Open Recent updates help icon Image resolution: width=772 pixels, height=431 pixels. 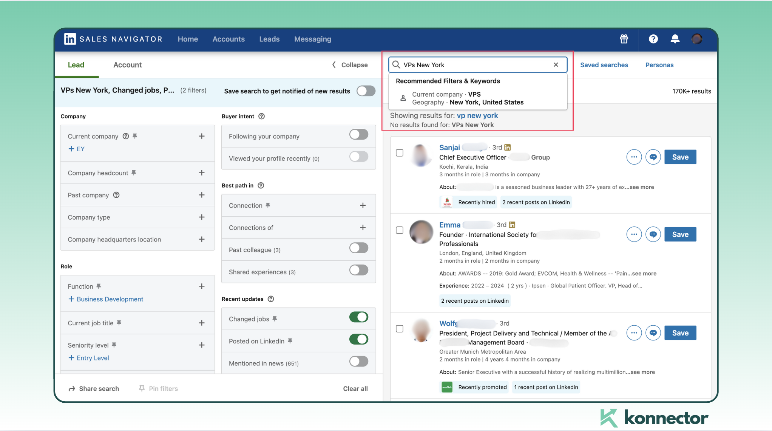coord(271,299)
